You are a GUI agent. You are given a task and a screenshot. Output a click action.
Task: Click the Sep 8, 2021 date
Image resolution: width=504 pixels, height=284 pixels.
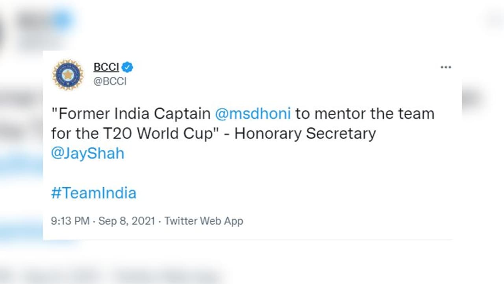point(128,221)
